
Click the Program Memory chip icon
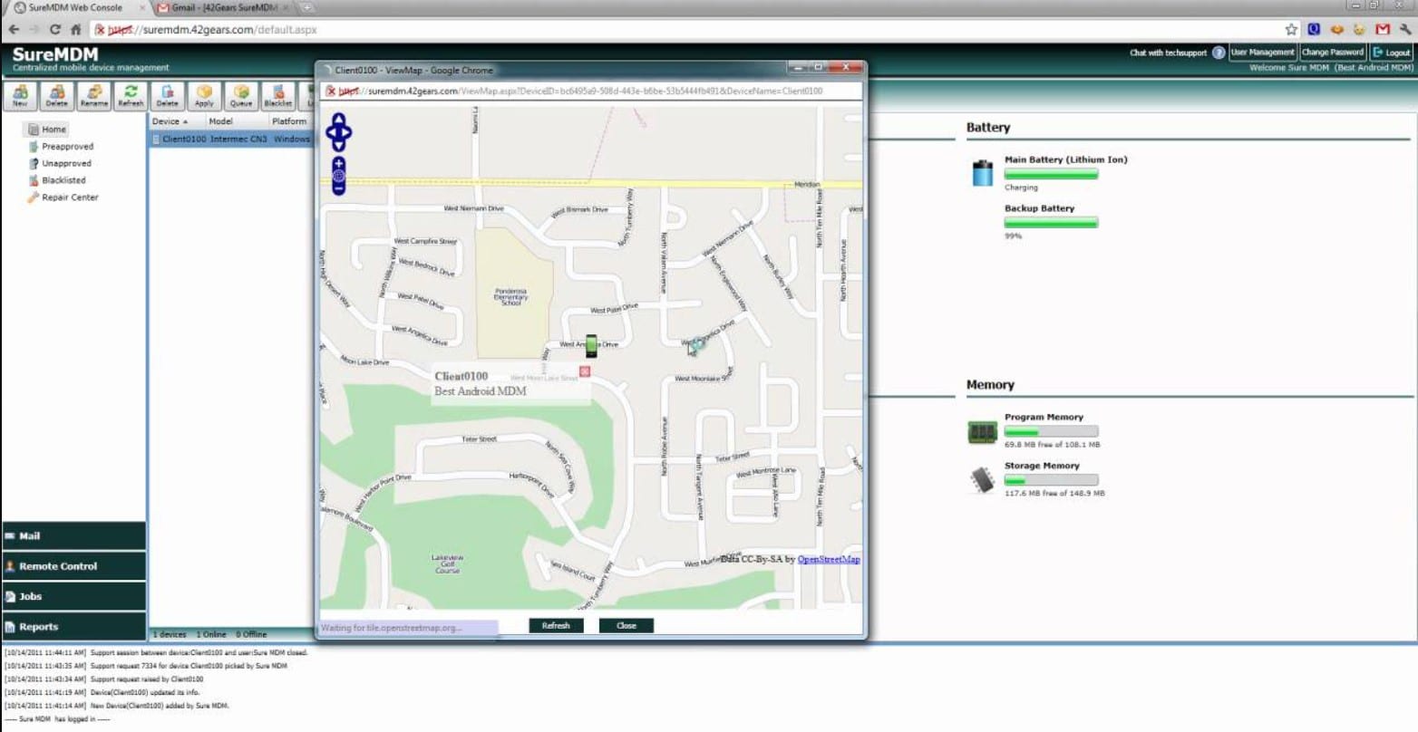(983, 431)
